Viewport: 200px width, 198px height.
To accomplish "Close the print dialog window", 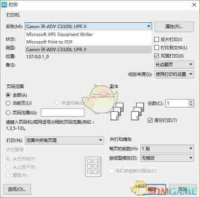I will coord(194,5).
